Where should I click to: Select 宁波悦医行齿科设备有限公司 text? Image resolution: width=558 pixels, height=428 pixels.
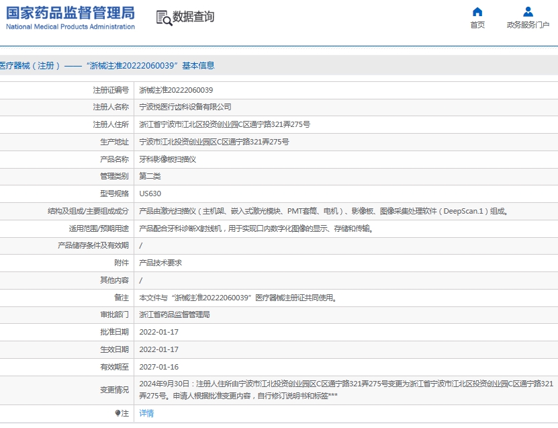point(185,107)
